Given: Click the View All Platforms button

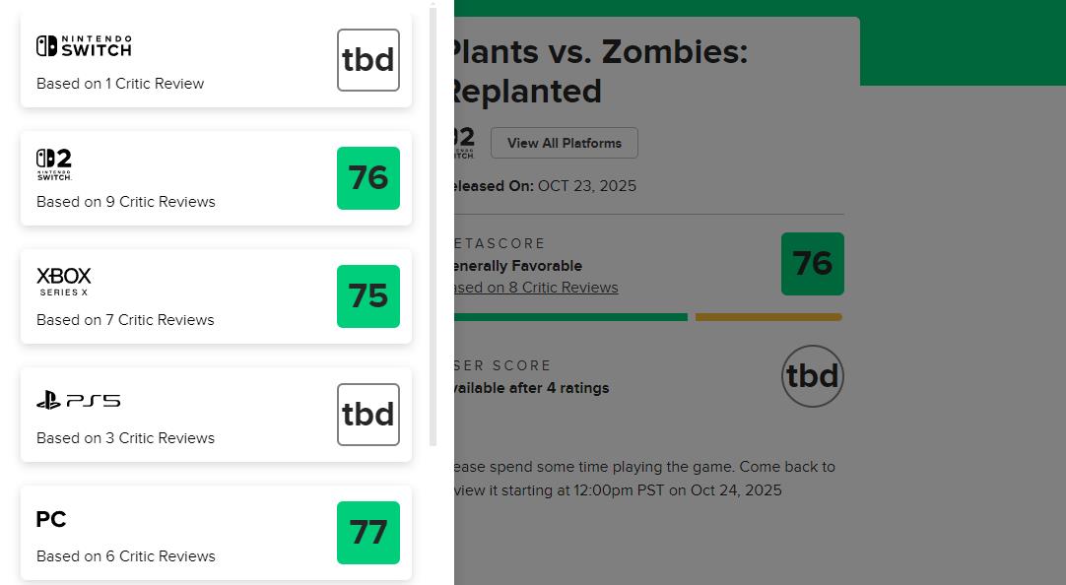Looking at the screenshot, I should pos(565,143).
